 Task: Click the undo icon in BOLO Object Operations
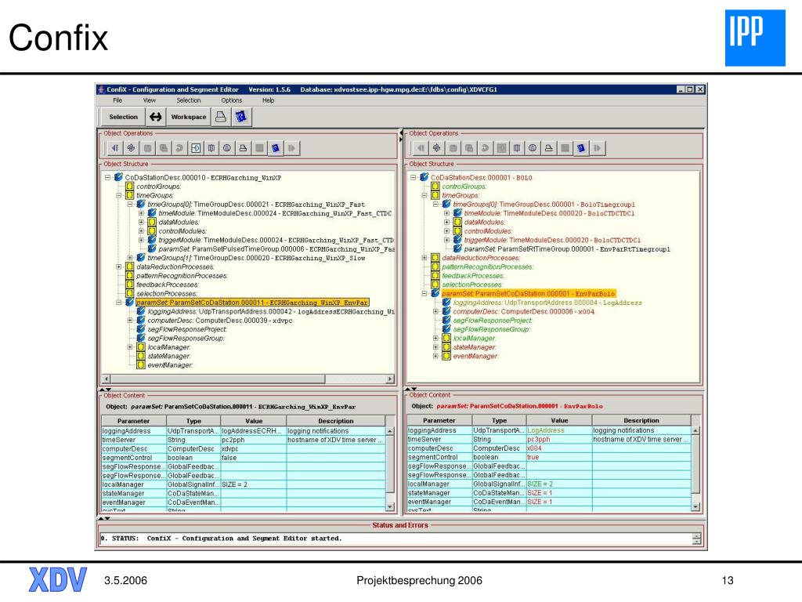click(x=485, y=148)
